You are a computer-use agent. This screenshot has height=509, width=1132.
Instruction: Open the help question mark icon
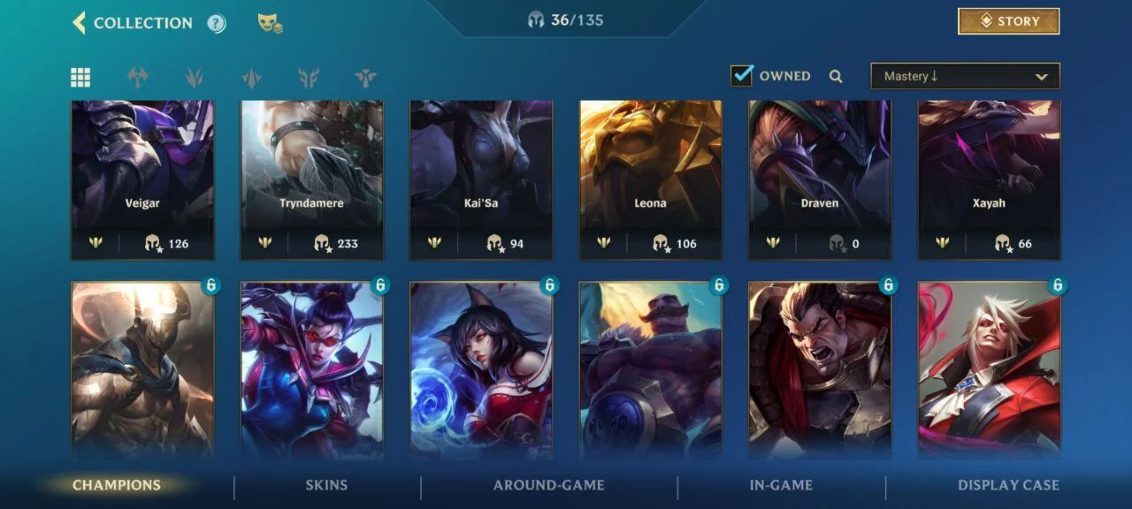pos(217,24)
